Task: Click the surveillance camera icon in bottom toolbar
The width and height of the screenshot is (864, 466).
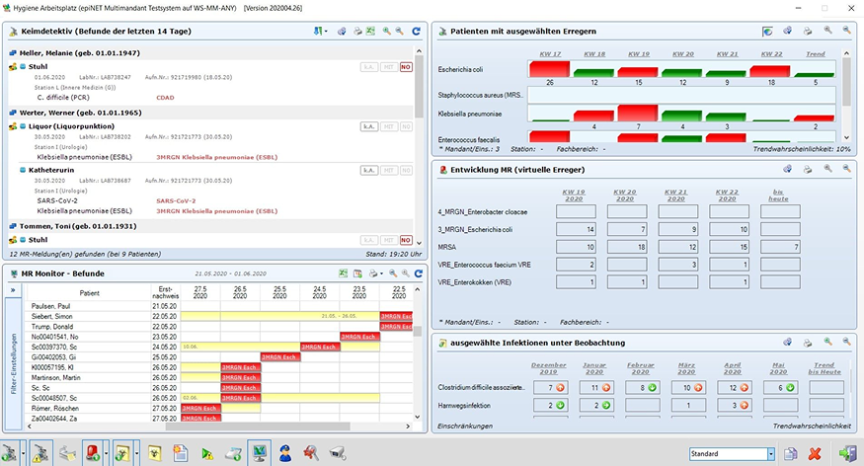Action: 337,452
